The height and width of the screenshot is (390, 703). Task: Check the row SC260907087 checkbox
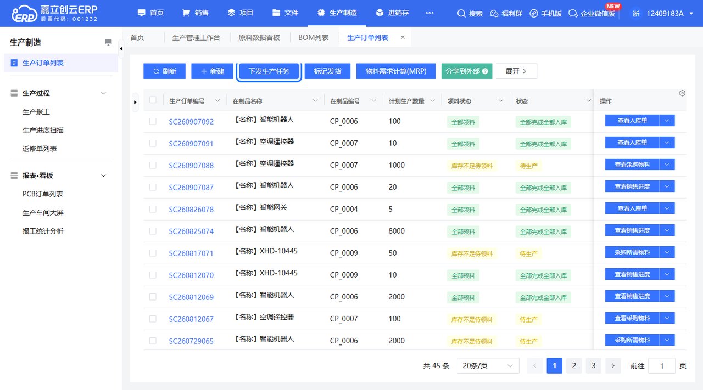(153, 187)
